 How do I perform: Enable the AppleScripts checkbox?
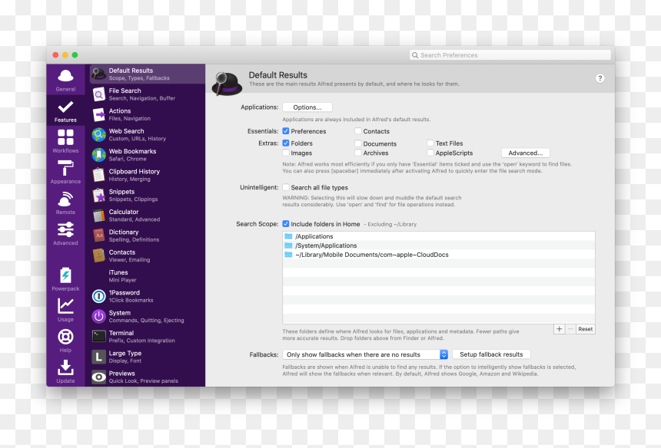[x=430, y=153]
